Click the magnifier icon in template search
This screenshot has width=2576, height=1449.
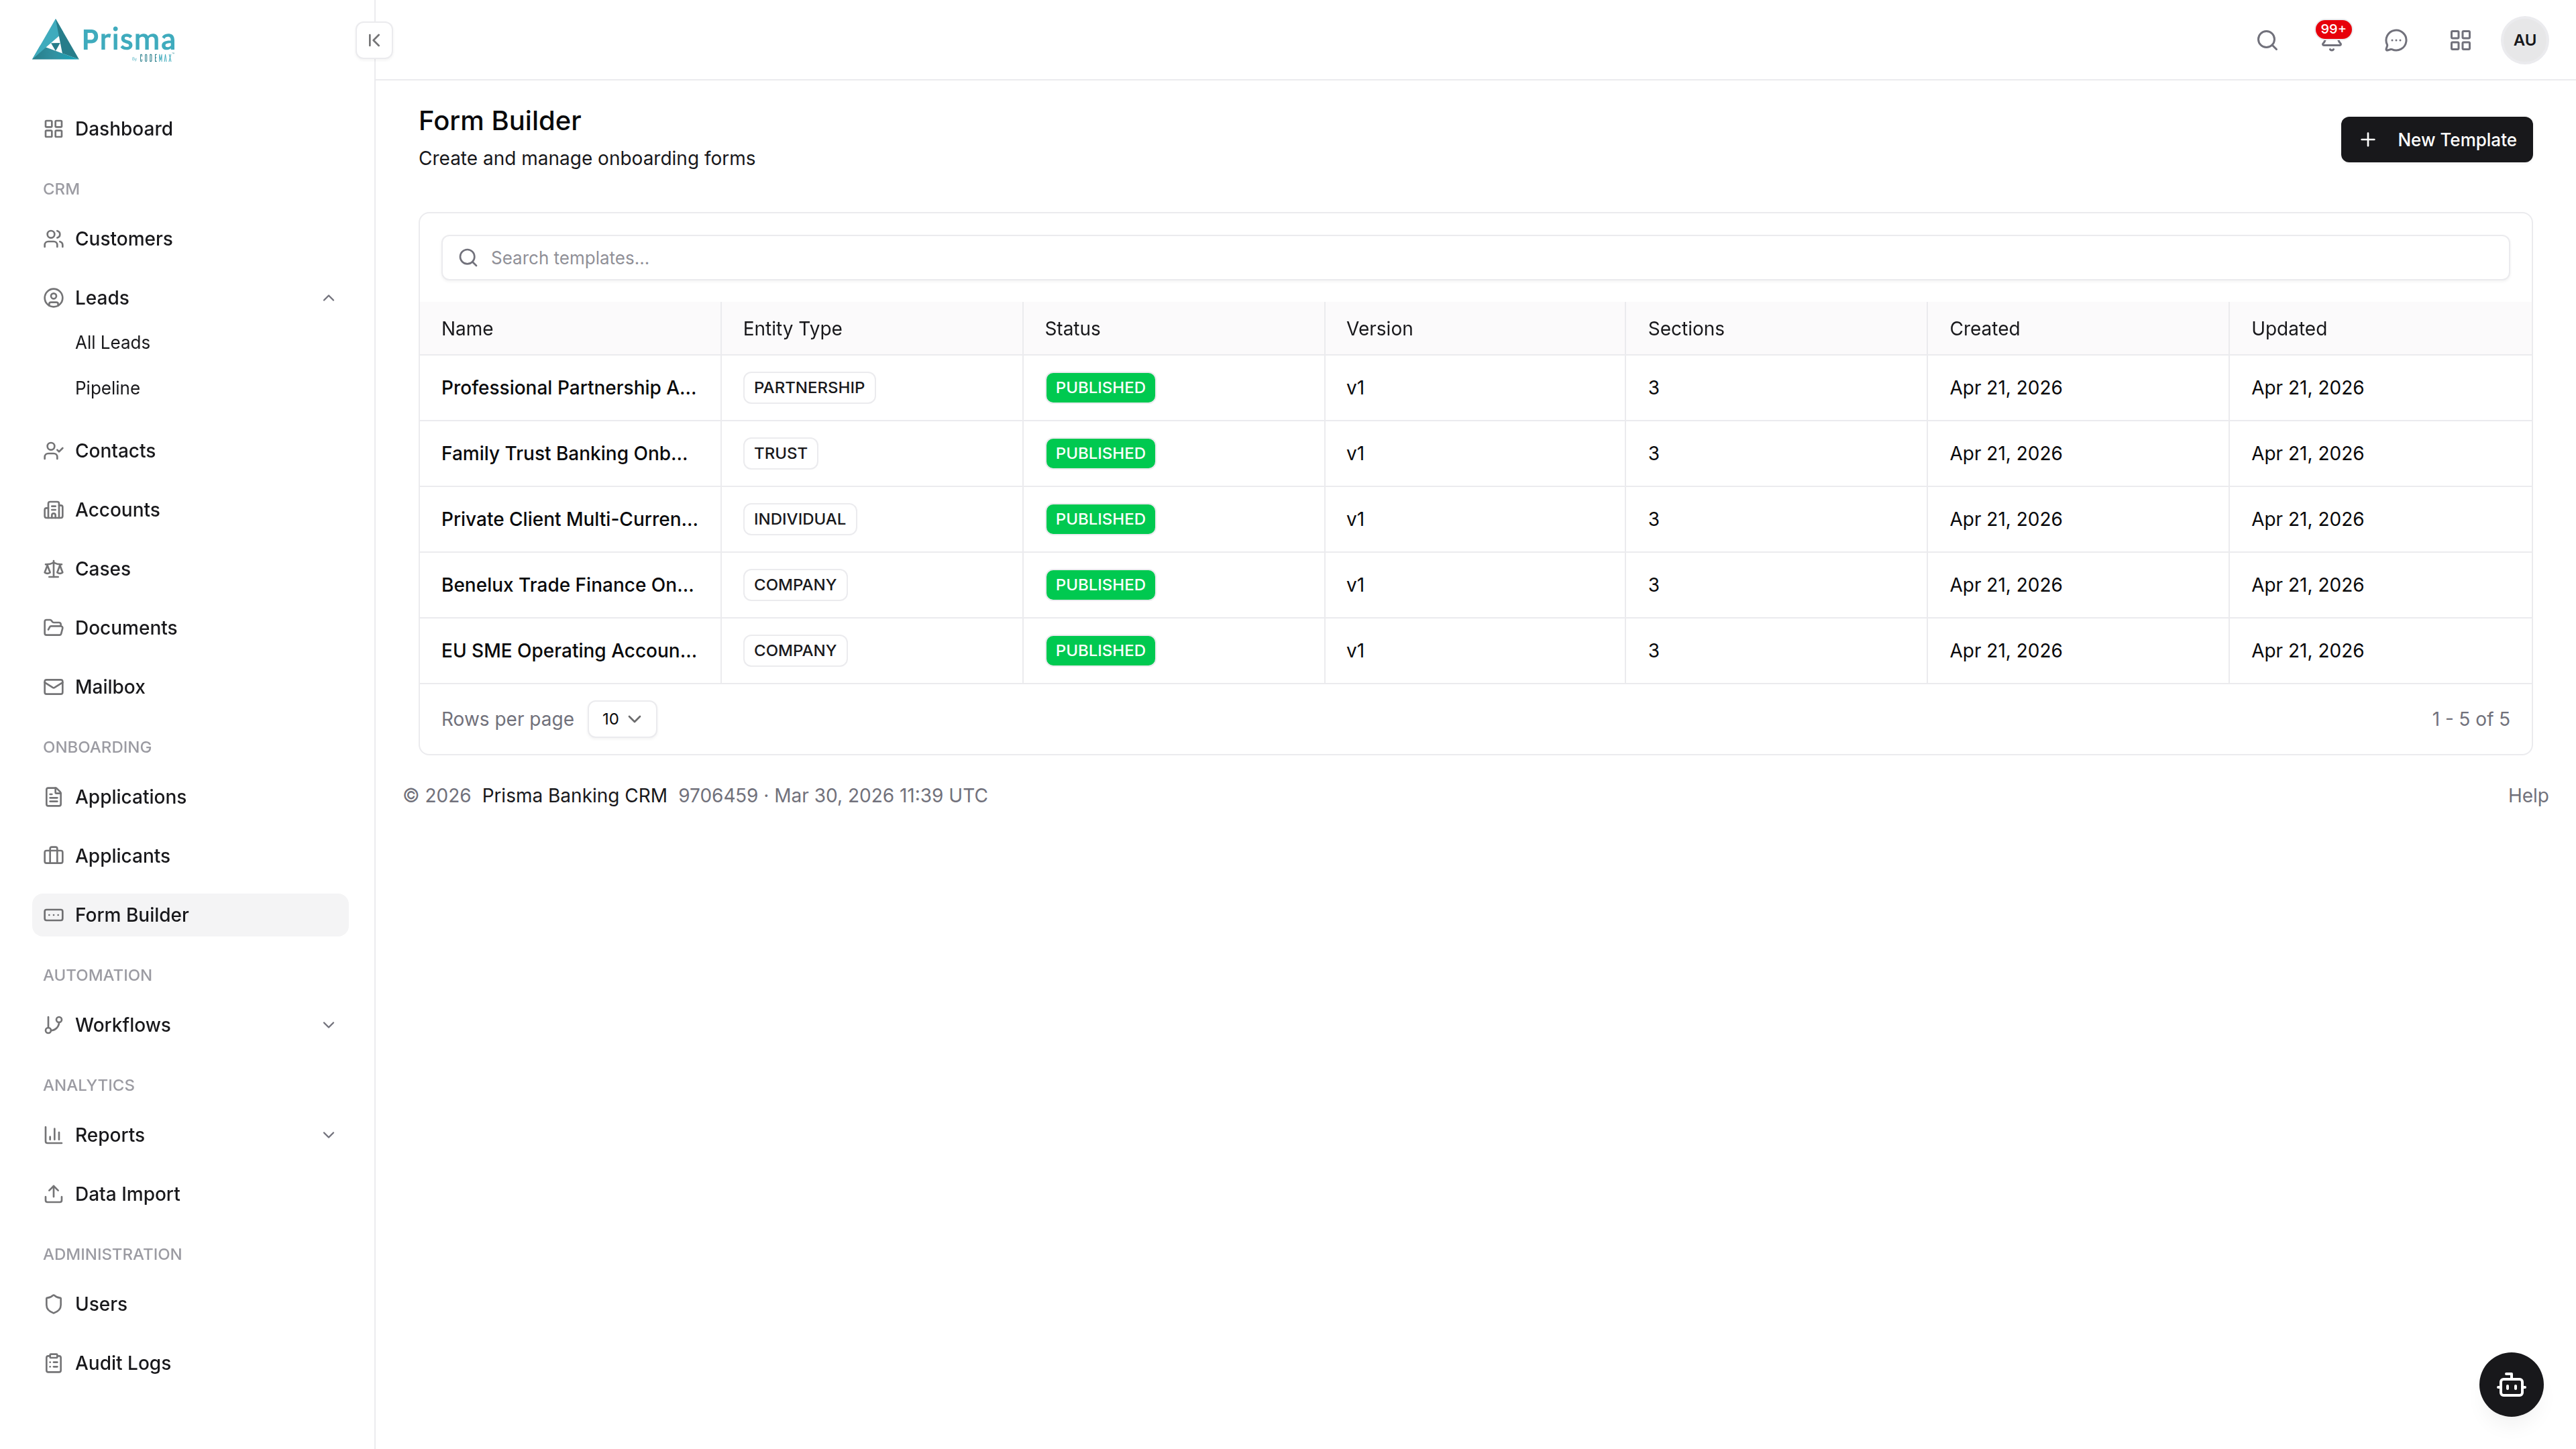(x=468, y=258)
